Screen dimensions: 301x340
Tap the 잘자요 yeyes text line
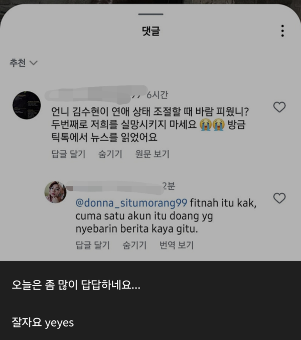coord(43,322)
